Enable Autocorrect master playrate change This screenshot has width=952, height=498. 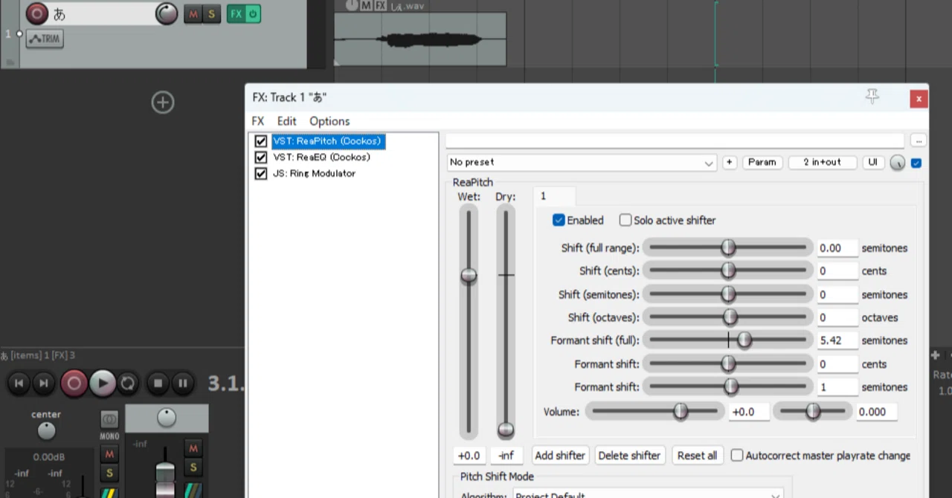click(737, 456)
